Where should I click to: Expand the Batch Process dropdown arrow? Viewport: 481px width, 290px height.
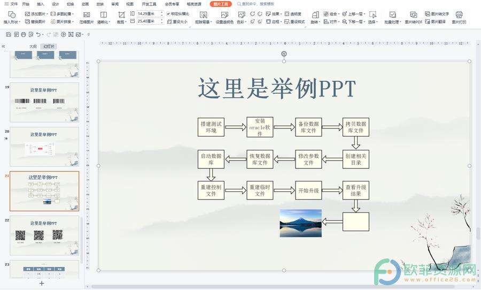(400, 22)
